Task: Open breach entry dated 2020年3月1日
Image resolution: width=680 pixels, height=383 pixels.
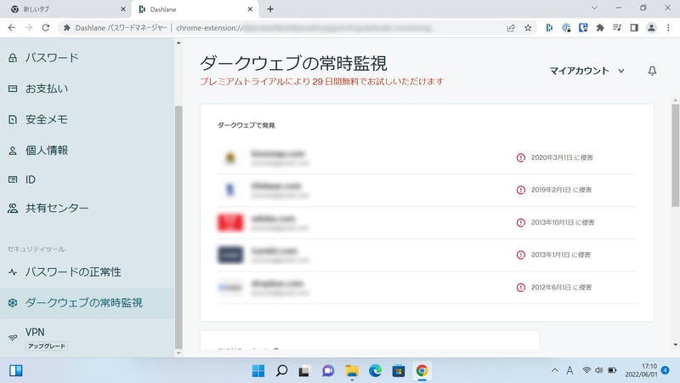Action: (427, 157)
